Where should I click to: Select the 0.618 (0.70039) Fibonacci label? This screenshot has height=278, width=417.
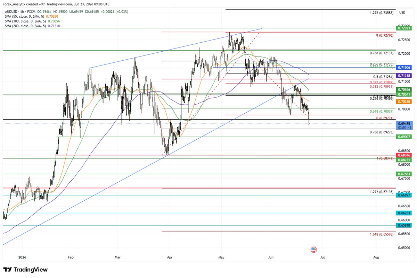(381, 111)
